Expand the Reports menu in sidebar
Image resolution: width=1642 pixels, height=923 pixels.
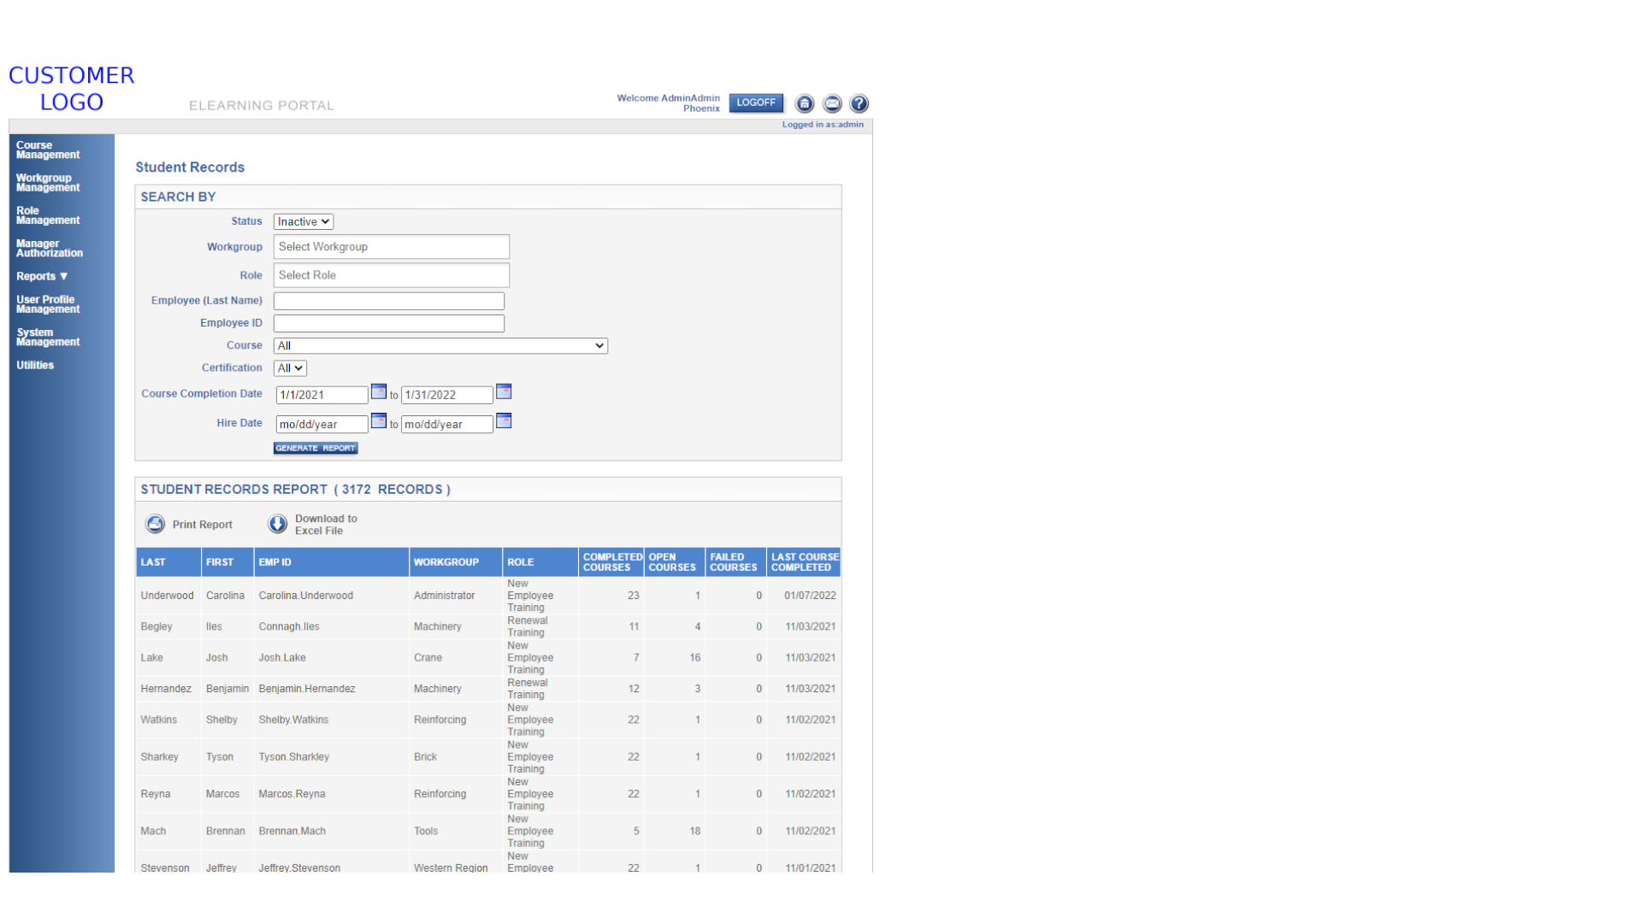point(42,276)
